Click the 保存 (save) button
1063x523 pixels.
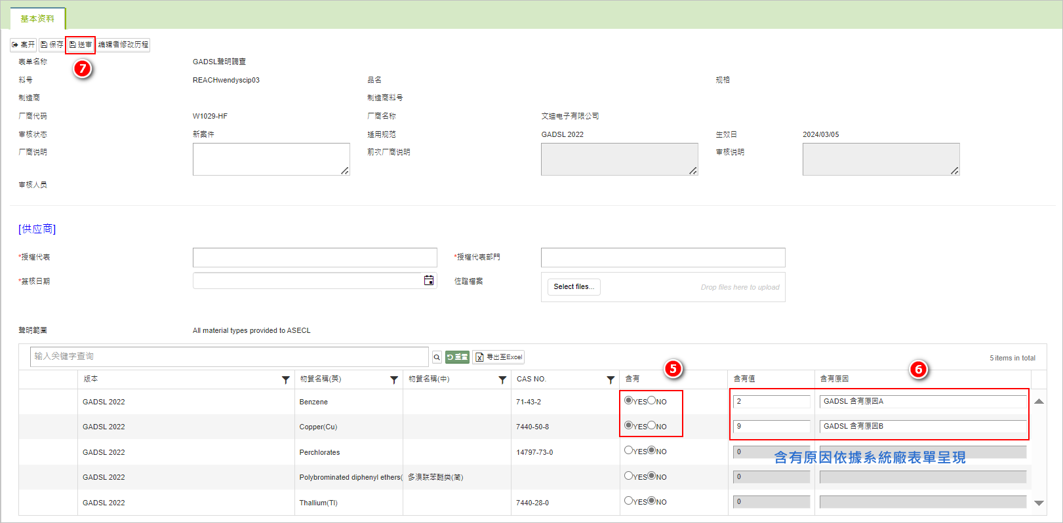coord(52,45)
